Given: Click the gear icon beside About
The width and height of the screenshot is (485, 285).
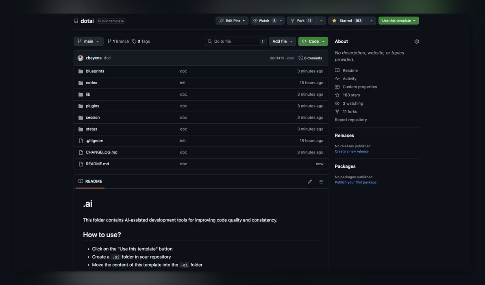Looking at the screenshot, I should coord(417,42).
